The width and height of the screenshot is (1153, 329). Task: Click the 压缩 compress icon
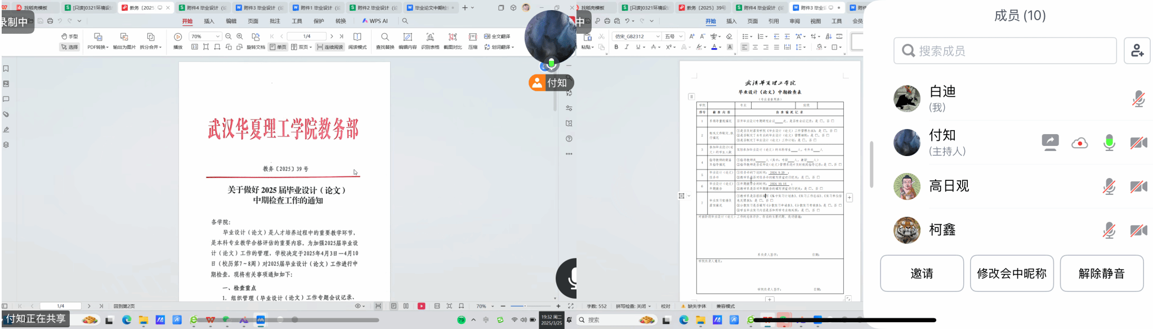pos(473,37)
